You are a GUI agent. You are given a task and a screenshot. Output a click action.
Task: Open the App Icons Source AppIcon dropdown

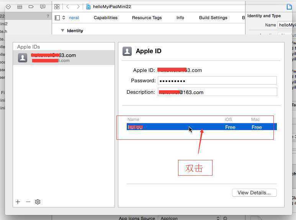point(189,218)
